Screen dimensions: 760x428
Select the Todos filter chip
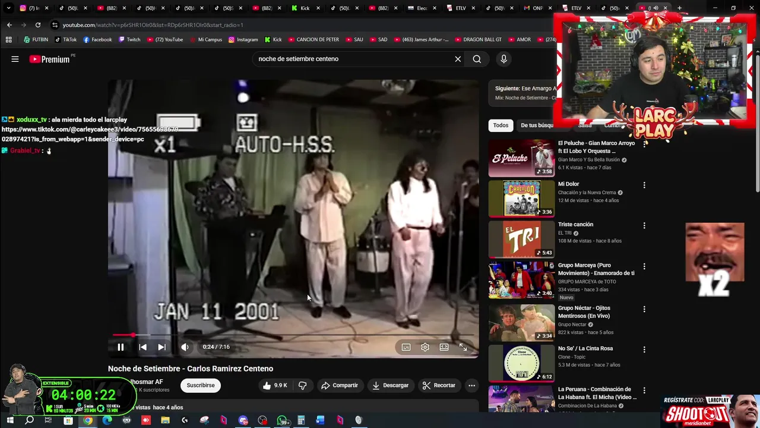(x=501, y=125)
